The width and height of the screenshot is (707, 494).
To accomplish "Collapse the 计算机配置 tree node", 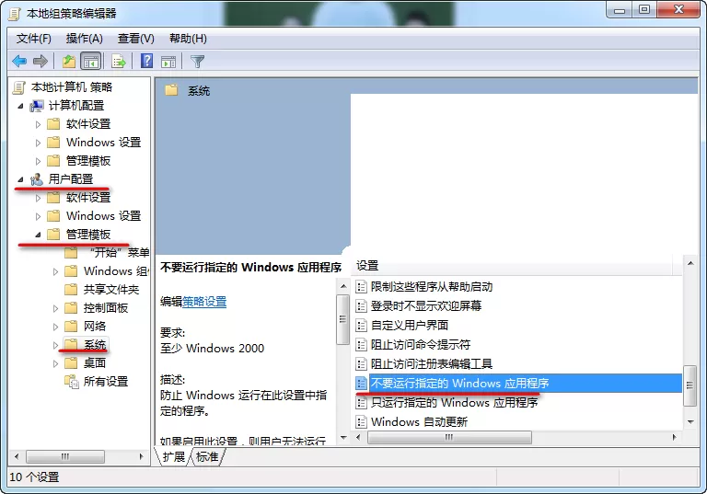I will (20, 106).
